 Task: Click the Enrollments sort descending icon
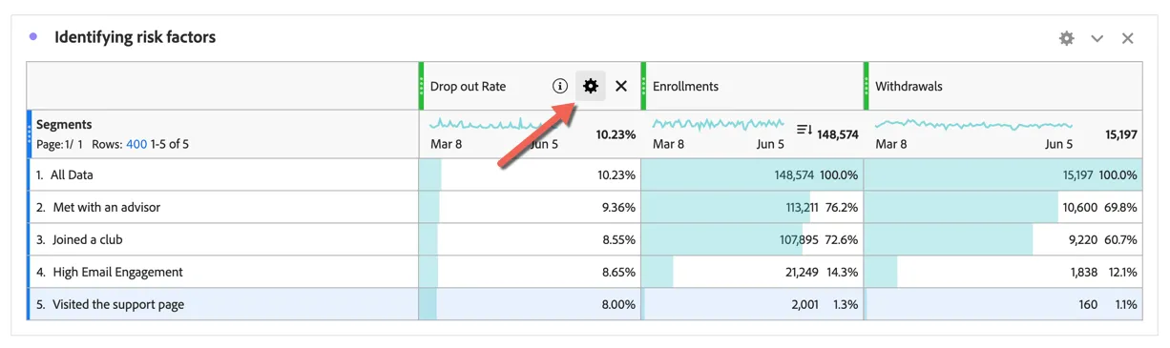[804, 130]
